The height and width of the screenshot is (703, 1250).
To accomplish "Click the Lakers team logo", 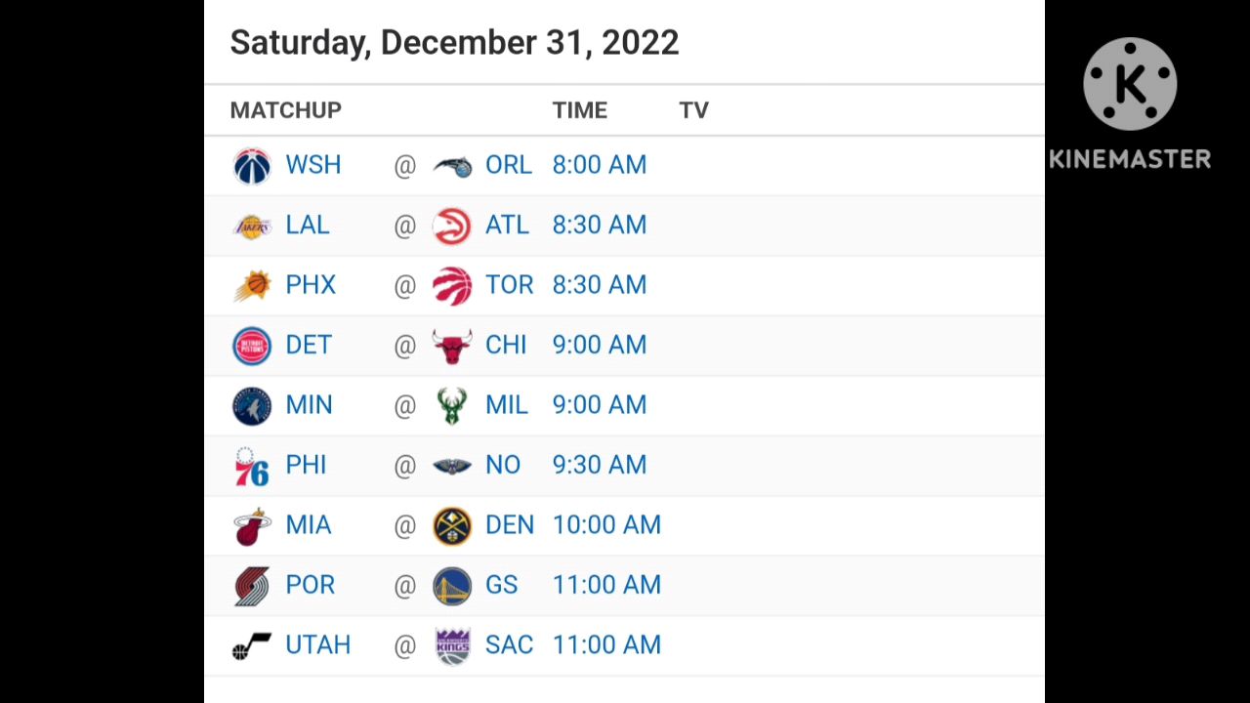I will click(x=252, y=227).
